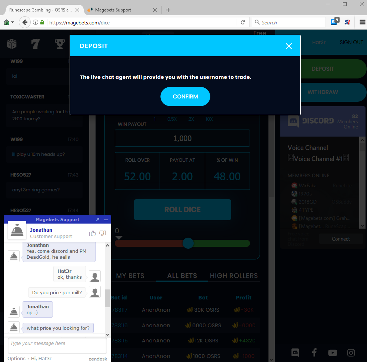Reload the page
The width and height of the screenshot is (367, 362).
243,23
